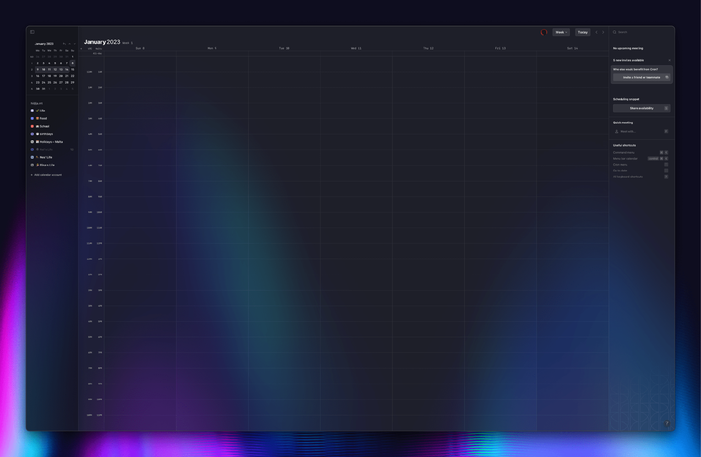The width and height of the screenshot is (701, 457).
Task: Click Share availability button
Action: 641,108
